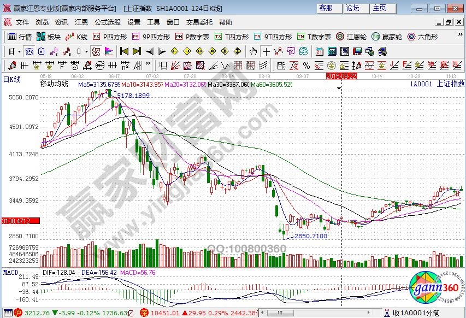Open the calculator icon in toolbar
The width and height of the screenshot is (466, 318).
pyautogui.click(x=331, y=51)
